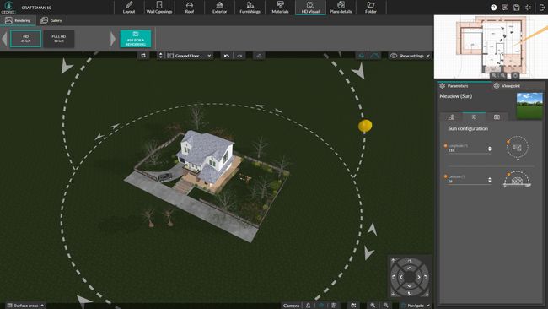The image size is (548, 309).
Task: Switch to the Gallery tab
Action: pyautogui.click(x=51, y=20)
